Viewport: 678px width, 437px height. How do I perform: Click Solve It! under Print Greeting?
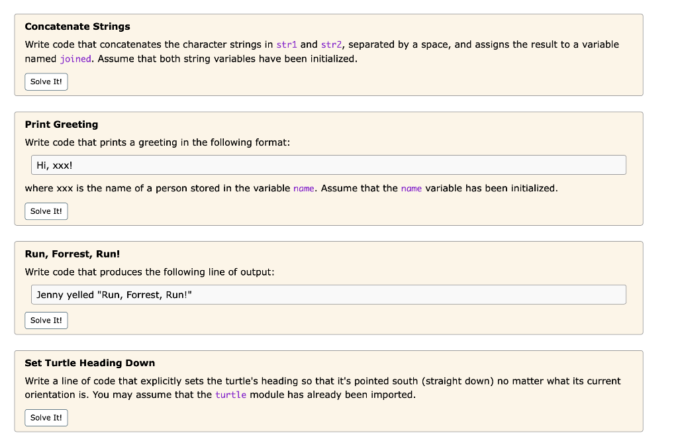[46, 211]
